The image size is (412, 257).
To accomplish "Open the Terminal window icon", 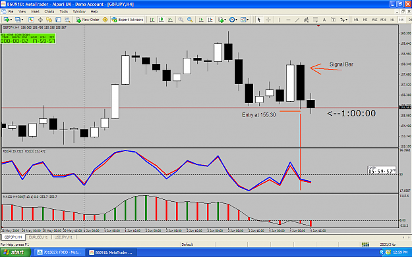I will click(58, 20).
